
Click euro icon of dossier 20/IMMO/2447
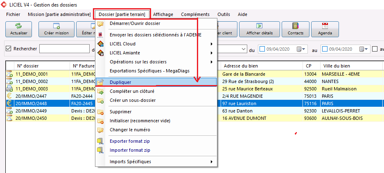pos(9,96)
